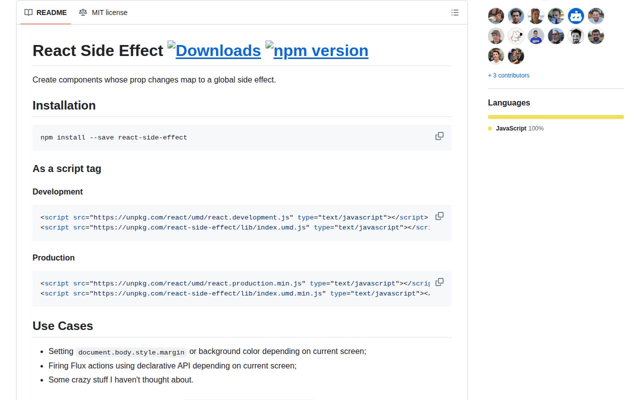Show the + 3 contributors link

tap(508, 75)
